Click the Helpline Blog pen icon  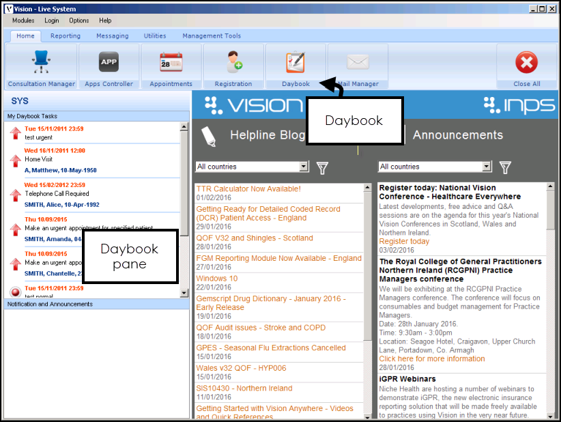(x=209, y=137)
